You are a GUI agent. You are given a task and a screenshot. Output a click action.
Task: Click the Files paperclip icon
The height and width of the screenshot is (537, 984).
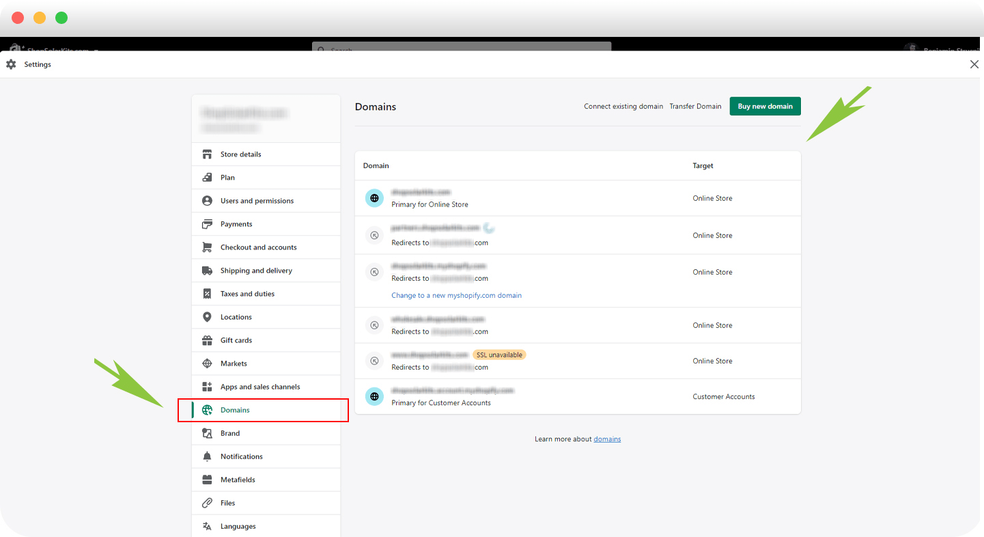(207, 503)
